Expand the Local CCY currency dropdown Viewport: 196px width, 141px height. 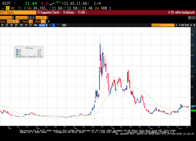pos(47,18)
